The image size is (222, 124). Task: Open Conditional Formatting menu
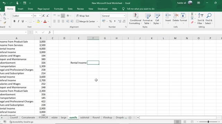click(x=135, y=19)
